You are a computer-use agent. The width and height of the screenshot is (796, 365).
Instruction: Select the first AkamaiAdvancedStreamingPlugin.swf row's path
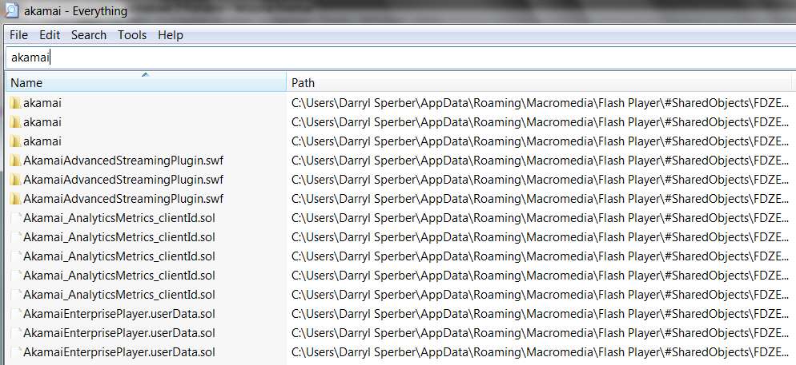click(x=540, y=161)
